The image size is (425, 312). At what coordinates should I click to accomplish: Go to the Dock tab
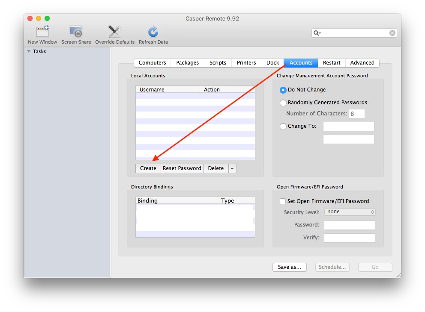[x=272, y=63]
